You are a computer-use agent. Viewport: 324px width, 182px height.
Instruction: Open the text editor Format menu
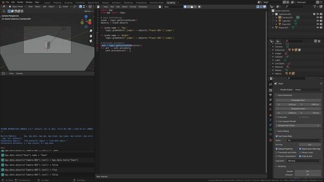point(133,7)
